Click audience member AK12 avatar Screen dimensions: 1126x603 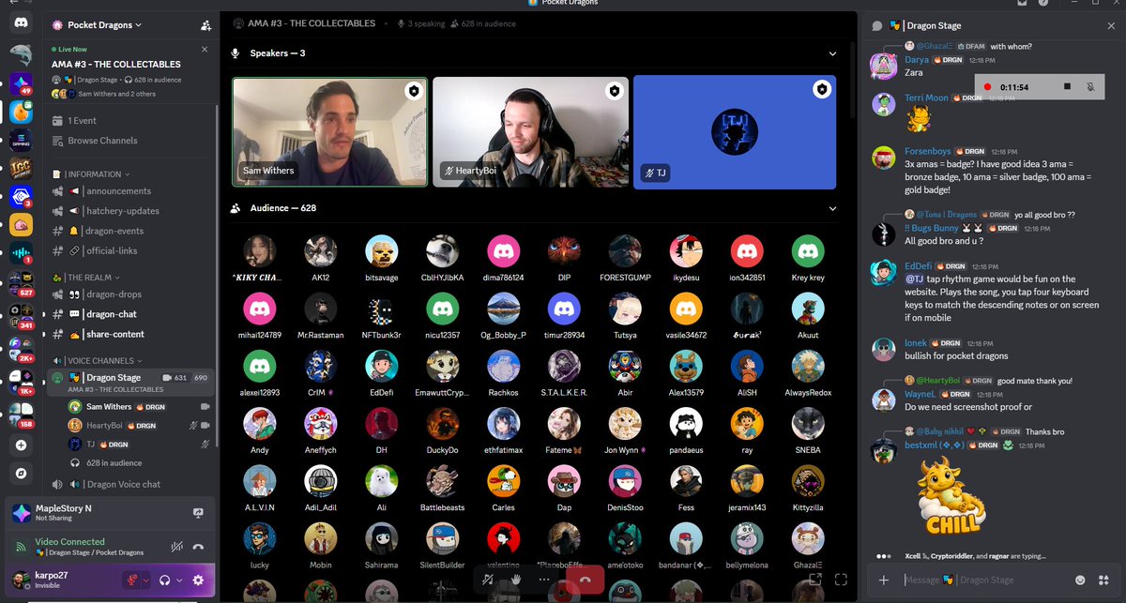click(321, 250)
